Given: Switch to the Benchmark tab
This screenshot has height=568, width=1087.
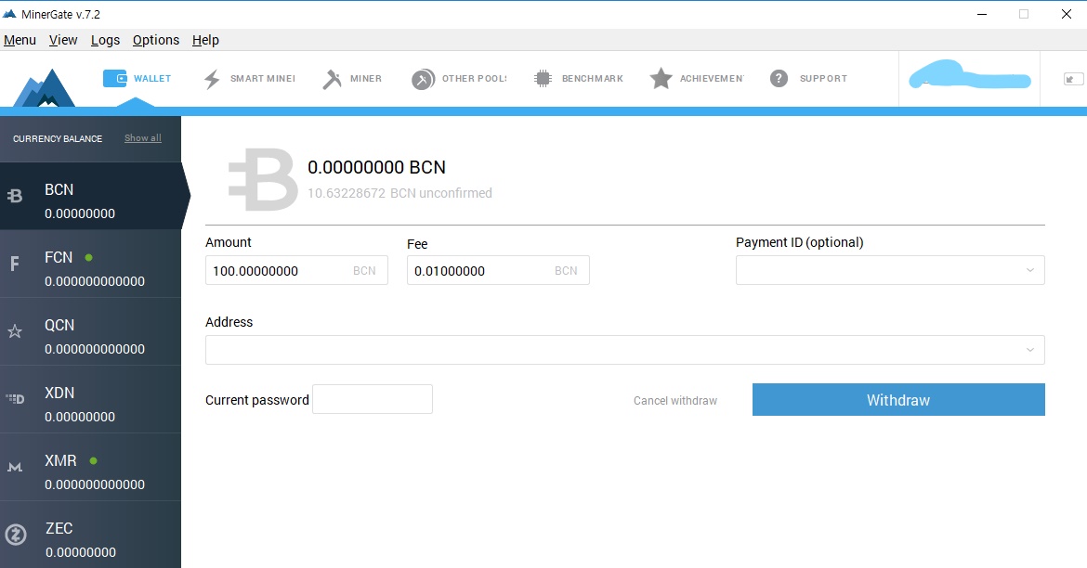Looking at the screenshot, I should pyautogui.click(x=593, y=79).
